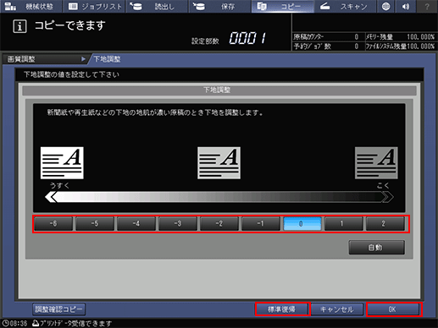Select background level -4
The height and width of the screenshot is (328, 438).
tap(136, 224)
